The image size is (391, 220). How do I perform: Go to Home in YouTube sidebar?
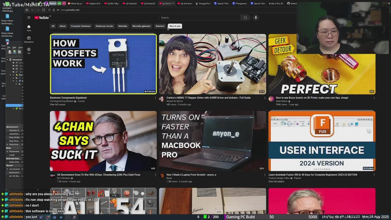click(29, 28)
